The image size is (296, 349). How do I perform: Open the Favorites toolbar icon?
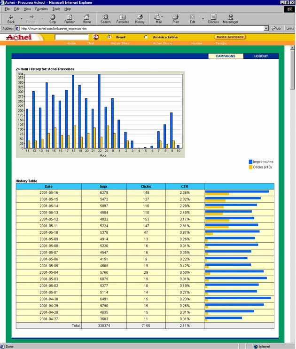click(x=123, y=18)
